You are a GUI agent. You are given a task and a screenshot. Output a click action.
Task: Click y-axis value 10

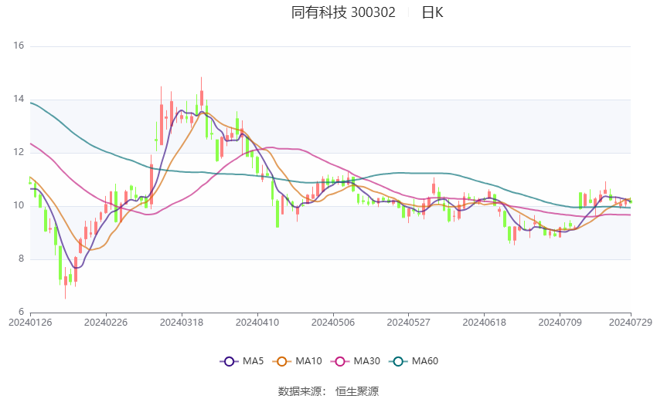click(19, 206)
